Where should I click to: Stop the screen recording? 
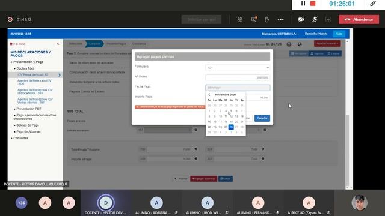(x=313, y=4)
